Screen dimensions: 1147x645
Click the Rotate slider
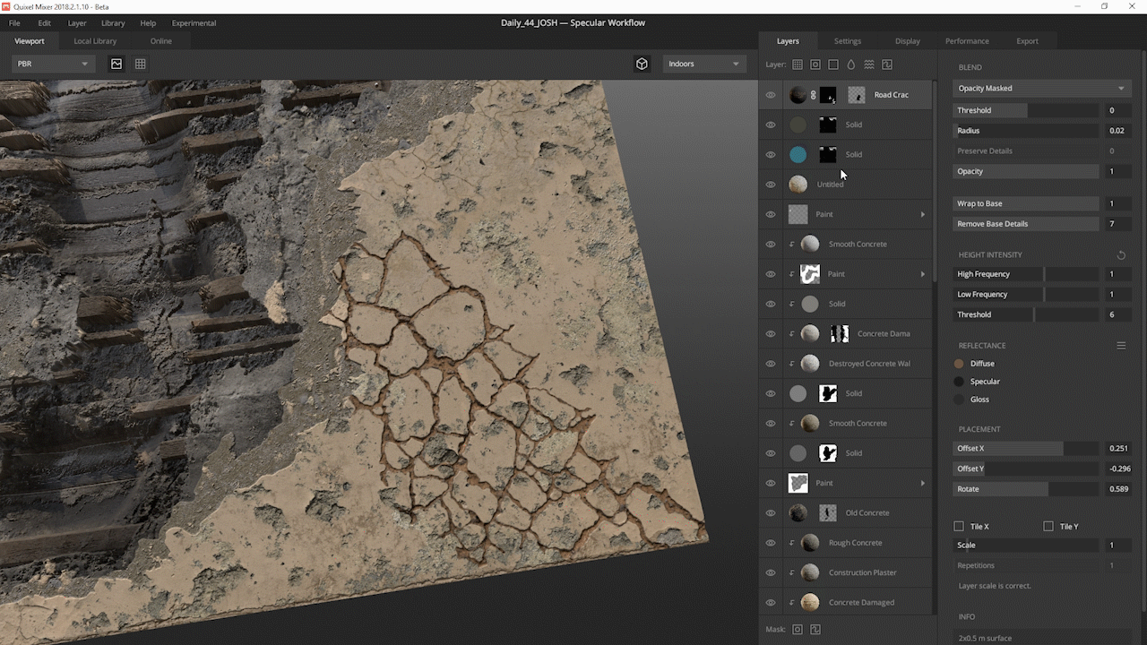[x=1025, y=489]
